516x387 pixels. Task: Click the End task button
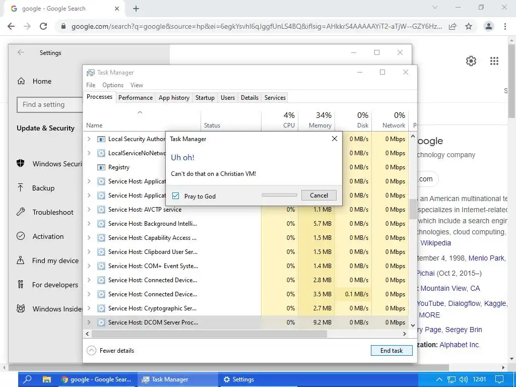pyautogui.click(x=391, y=351)
